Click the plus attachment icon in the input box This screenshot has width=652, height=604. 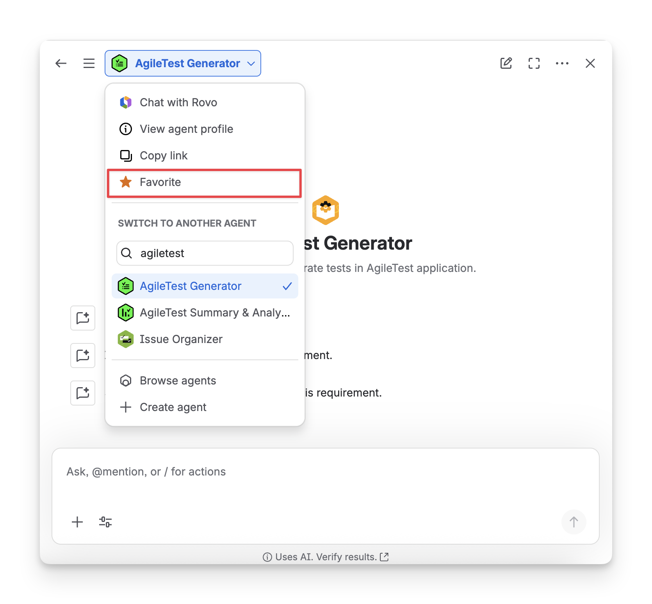(x=77, y=522)
